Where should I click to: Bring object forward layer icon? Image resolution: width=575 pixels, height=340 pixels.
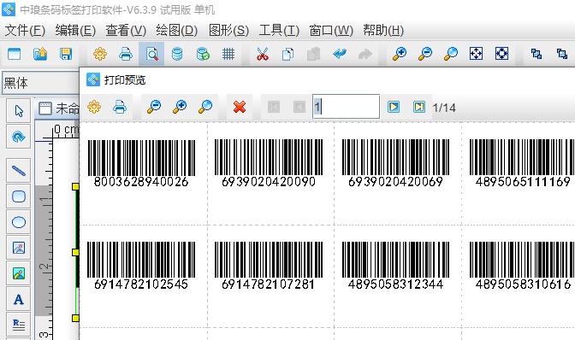pyautogui.click(x=536, y=54)
